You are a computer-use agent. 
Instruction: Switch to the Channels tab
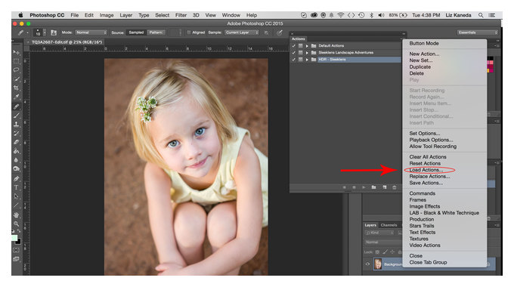389,225
